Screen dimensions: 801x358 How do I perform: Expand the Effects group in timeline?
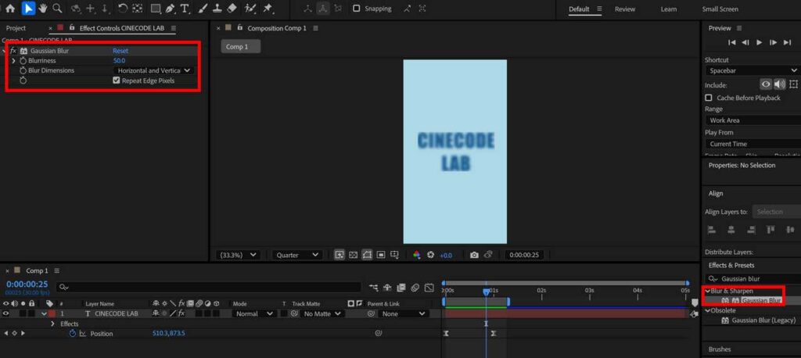52,324
